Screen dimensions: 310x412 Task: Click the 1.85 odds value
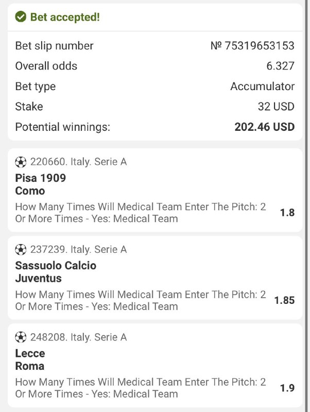coord(284,300)
